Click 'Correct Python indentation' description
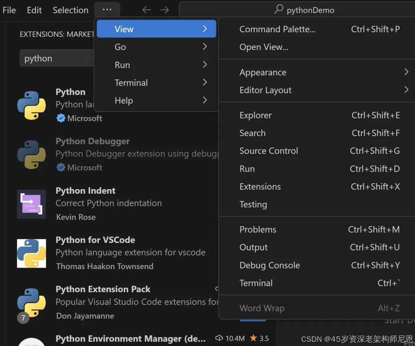Screen dimensions: 415x346 click(108, 203)
